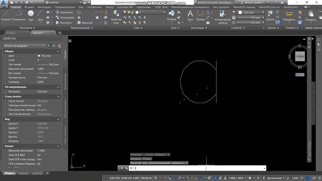Collapse the Общие properties section

pos(58,51)
